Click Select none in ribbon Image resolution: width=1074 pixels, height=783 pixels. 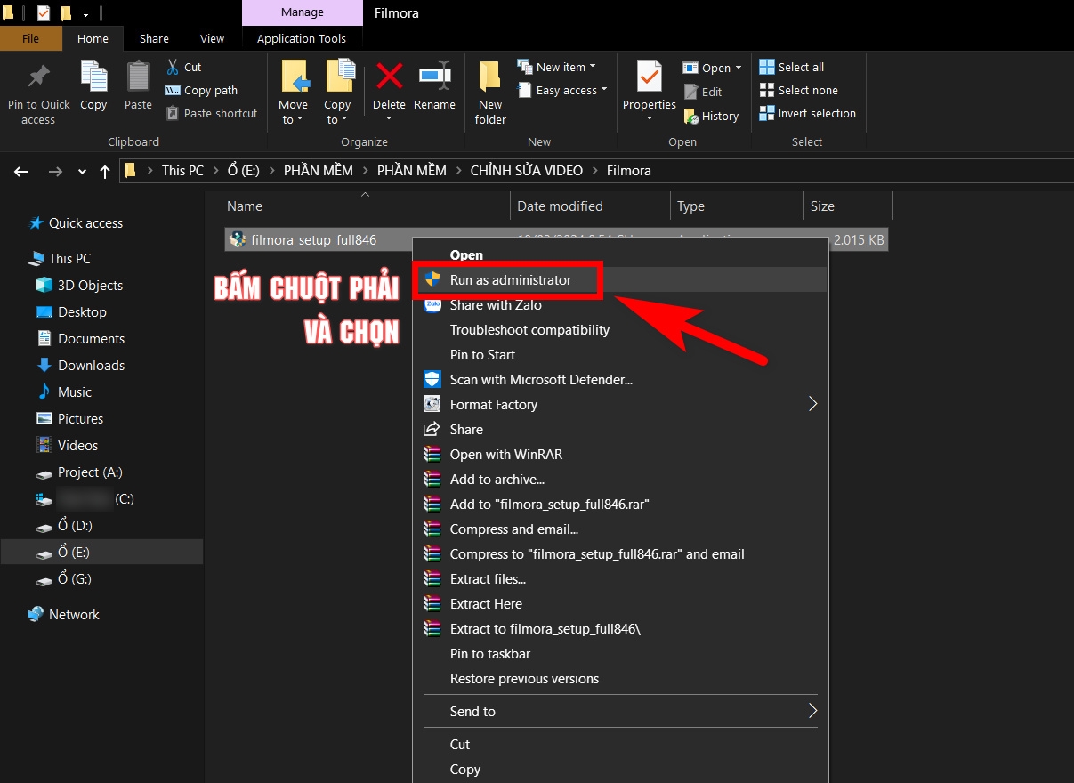click(798, 90)
